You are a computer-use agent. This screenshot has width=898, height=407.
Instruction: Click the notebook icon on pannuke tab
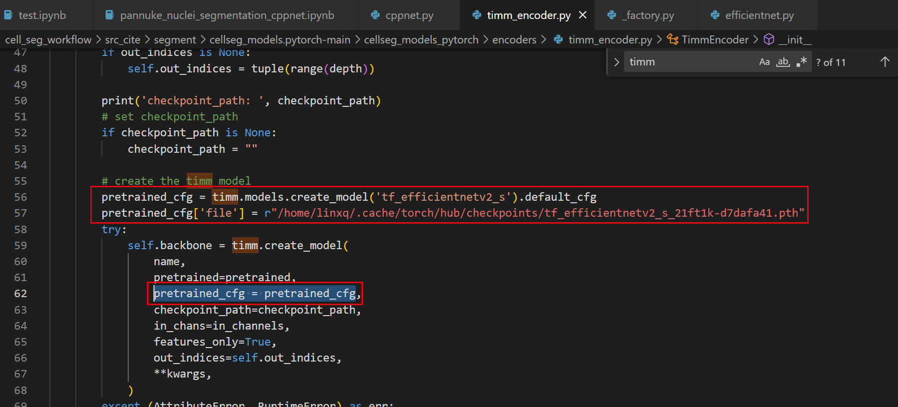(x=109, y=15)
